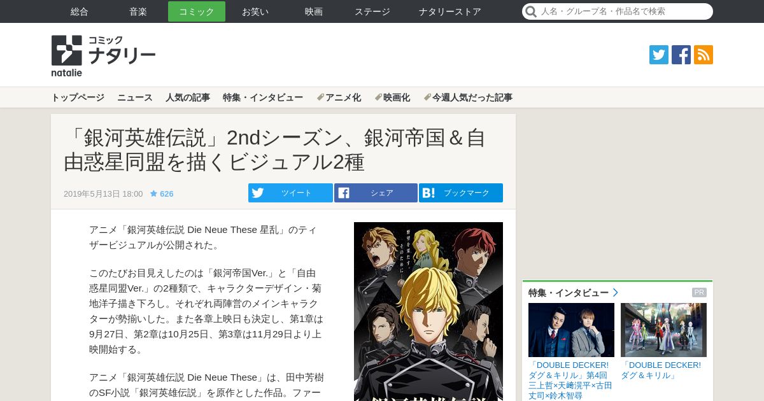Open the Twitter icon in header
The width and height of the screenshot is (764, 401).
click(x=659, y=55)
